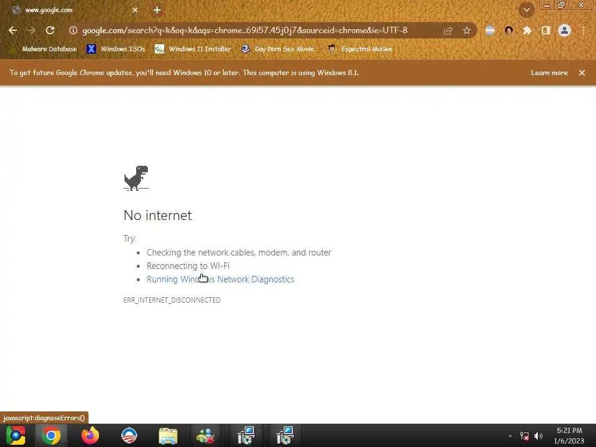Show hidden system tray icons
The image size is (596, 447).
pos(510,436)
